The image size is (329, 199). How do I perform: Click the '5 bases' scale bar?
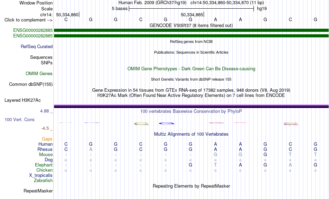click(x=191, y=9)
